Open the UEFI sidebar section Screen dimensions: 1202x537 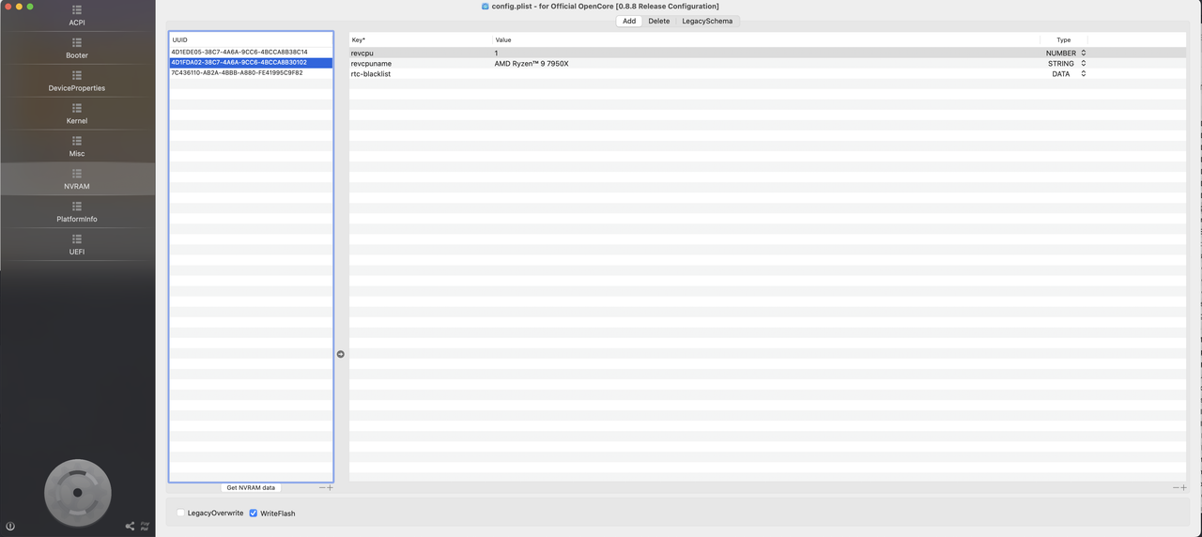[77, 245]
